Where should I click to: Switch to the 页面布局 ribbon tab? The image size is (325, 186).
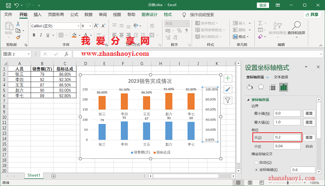pyautogui.click(x=56, y=14)
